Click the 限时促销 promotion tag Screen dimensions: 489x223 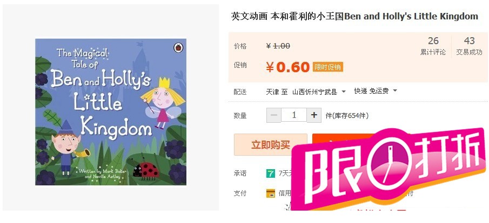pos(327,67)
